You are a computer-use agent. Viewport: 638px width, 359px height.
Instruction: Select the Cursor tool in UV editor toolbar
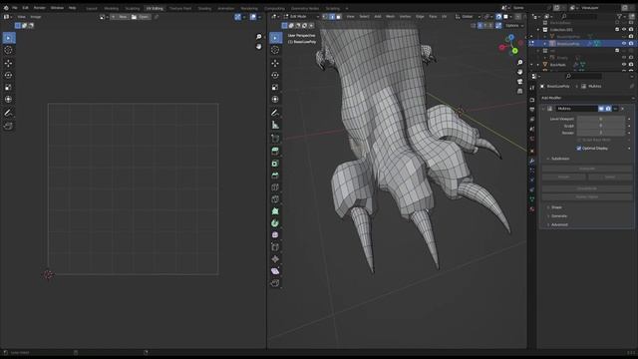click(8, 50)
